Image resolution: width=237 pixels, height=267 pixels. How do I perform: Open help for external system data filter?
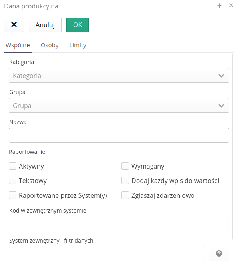(x=219, y=254)
